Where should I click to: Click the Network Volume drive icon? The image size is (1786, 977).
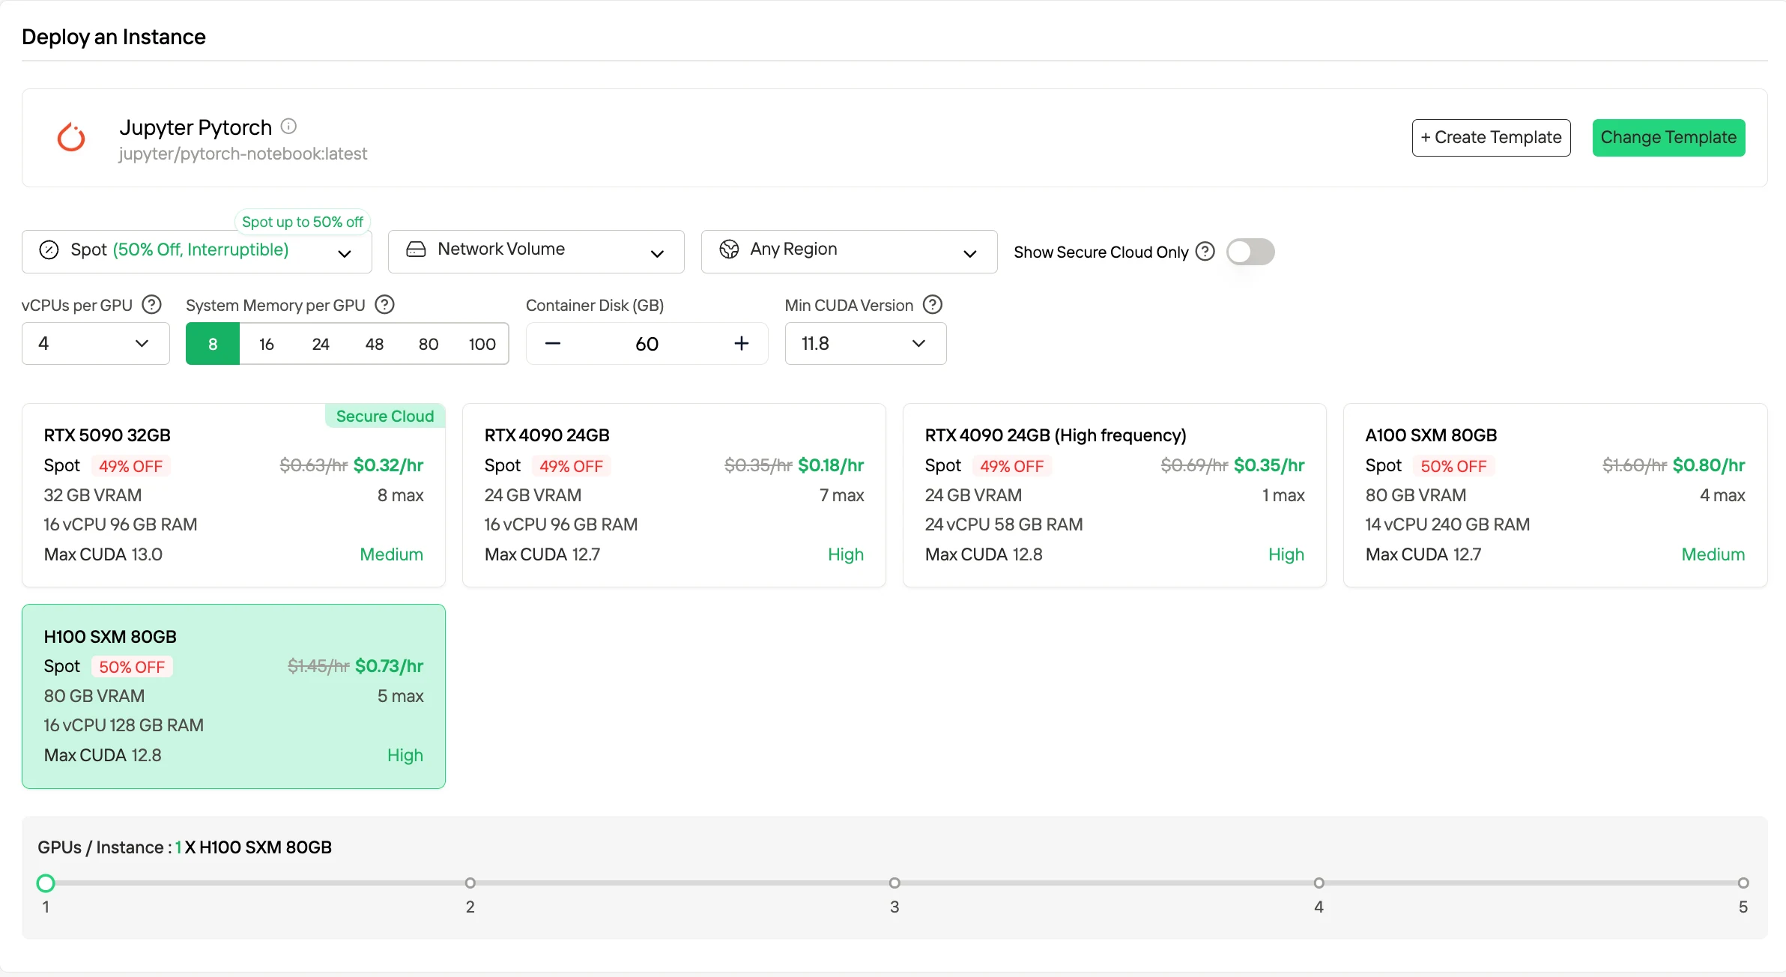click(x=416, y=249)
